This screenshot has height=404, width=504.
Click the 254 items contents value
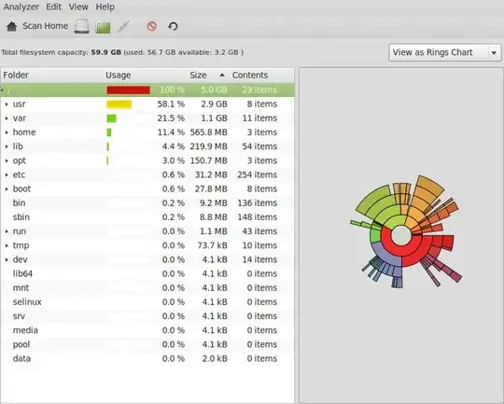click(x=258, y=174)
